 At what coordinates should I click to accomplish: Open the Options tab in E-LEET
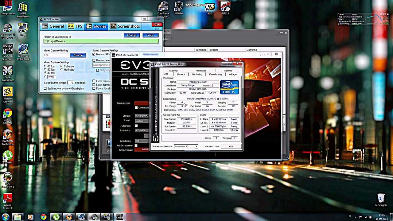[x=228, y=71]
